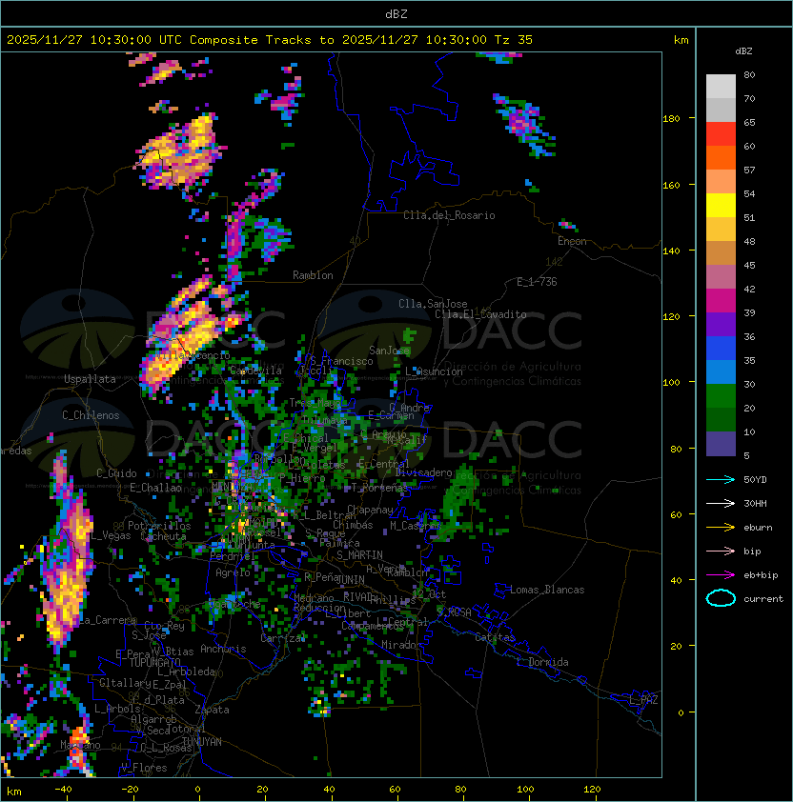Pick the red swatch in the dBZ scale
Image resolution: width=793 pixels, height=802 pixels.
721,134
